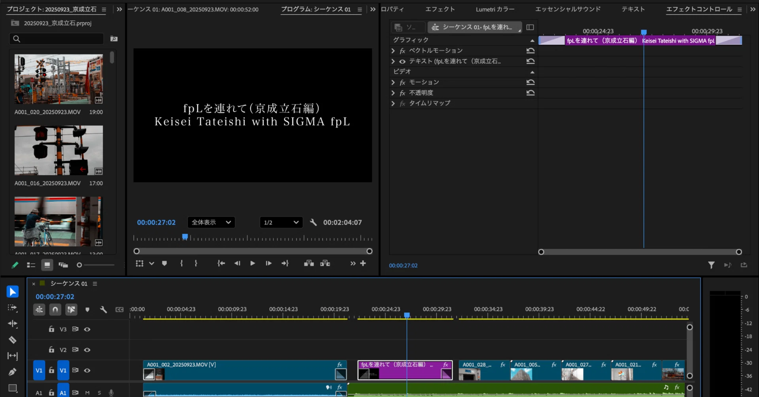The image size is (759, 397).
Task: Reset the 不透明度 effect
Action: click(531, 93)
